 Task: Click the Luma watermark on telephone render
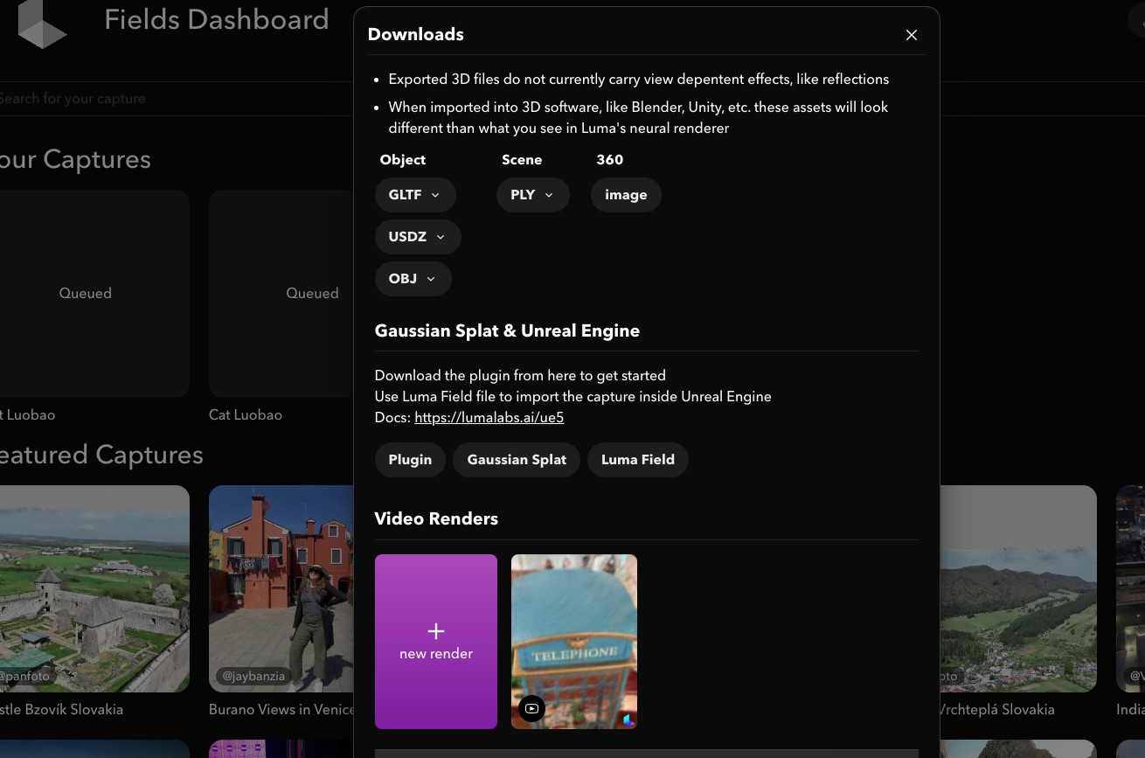628,720
